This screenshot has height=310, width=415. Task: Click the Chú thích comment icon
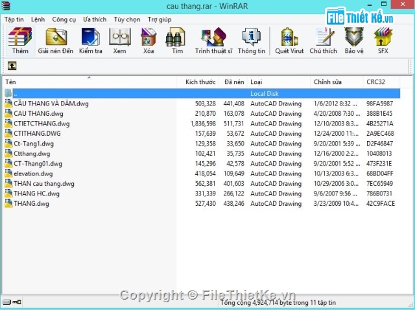(x=324, y=37)
